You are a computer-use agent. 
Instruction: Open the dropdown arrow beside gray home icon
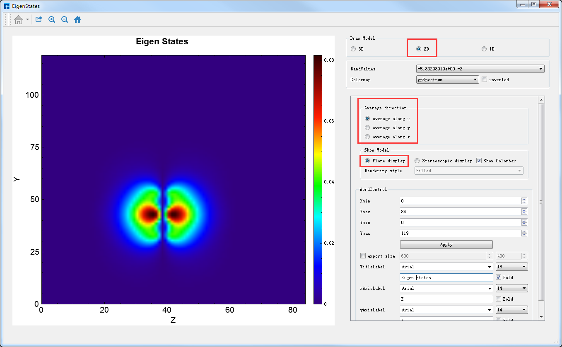pos(27,19)
